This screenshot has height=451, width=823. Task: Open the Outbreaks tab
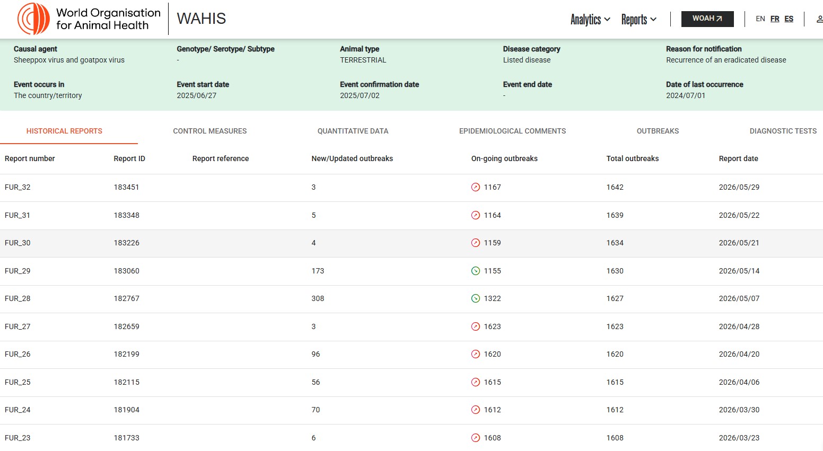click(658, 131)
